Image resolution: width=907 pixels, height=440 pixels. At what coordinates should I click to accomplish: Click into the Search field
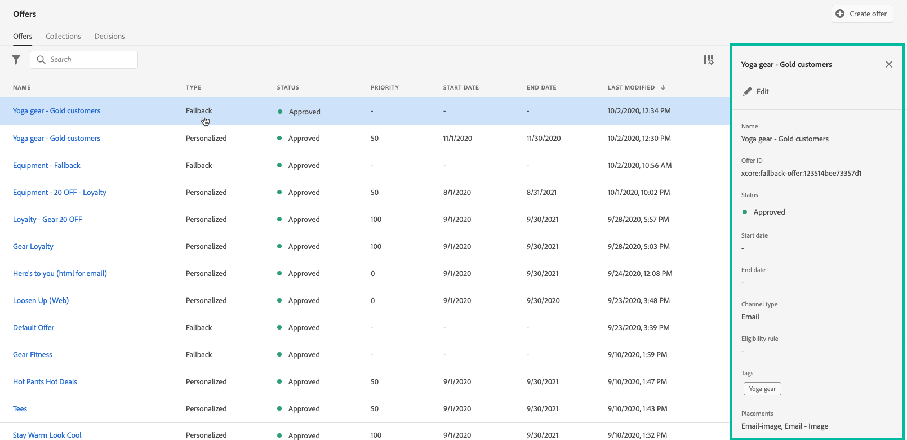90,60
